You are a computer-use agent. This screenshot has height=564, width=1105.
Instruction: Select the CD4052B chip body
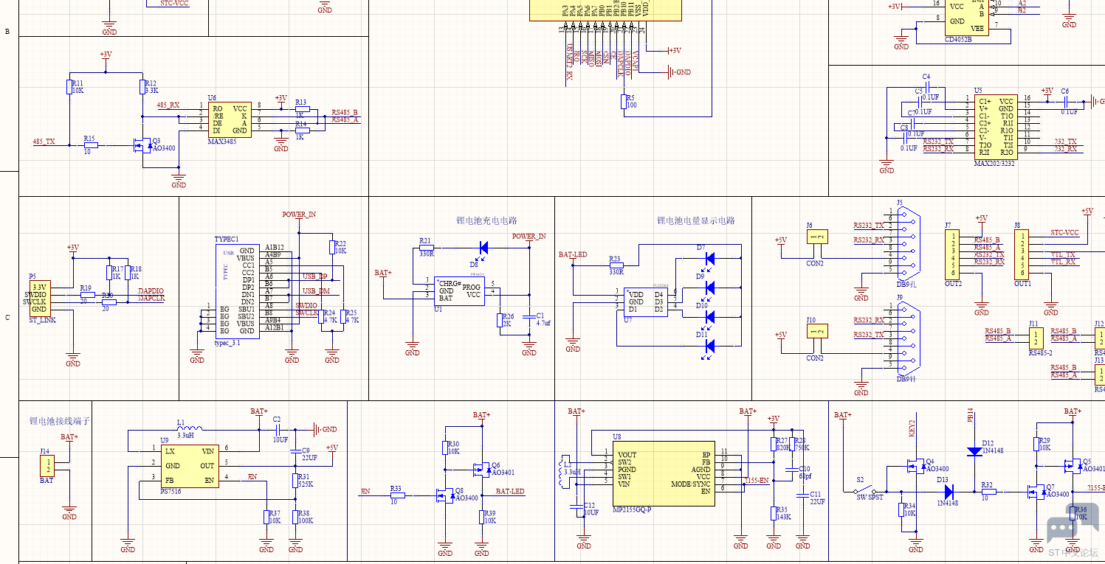966,17
